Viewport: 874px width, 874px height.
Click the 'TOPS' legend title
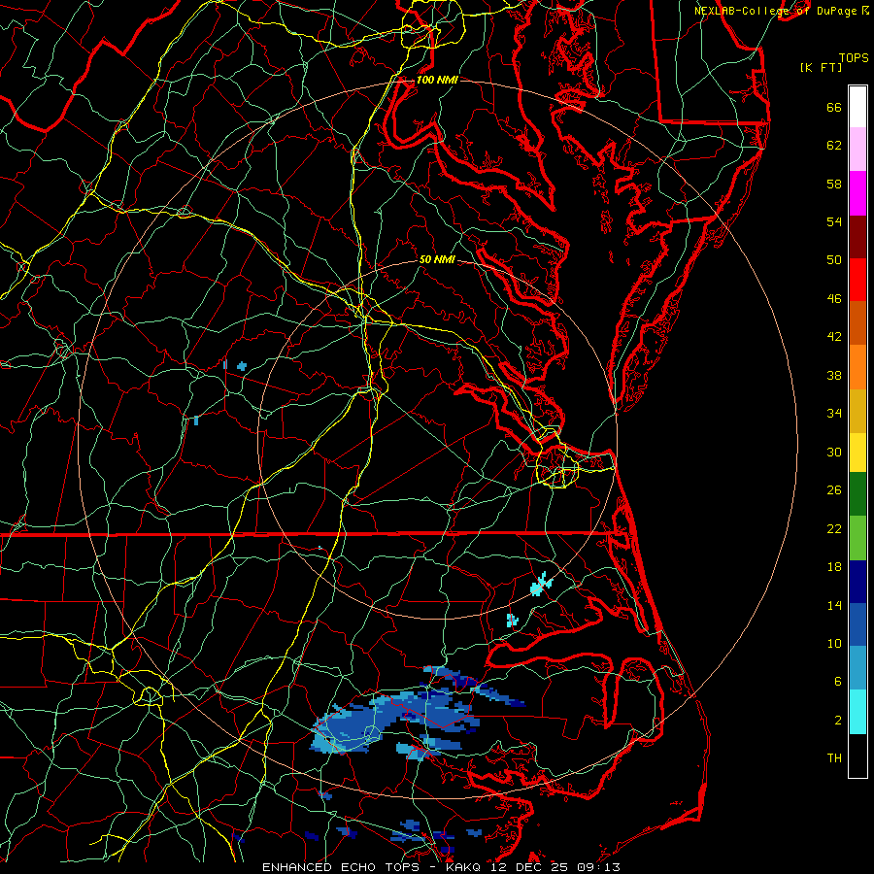tap(854, 58)
